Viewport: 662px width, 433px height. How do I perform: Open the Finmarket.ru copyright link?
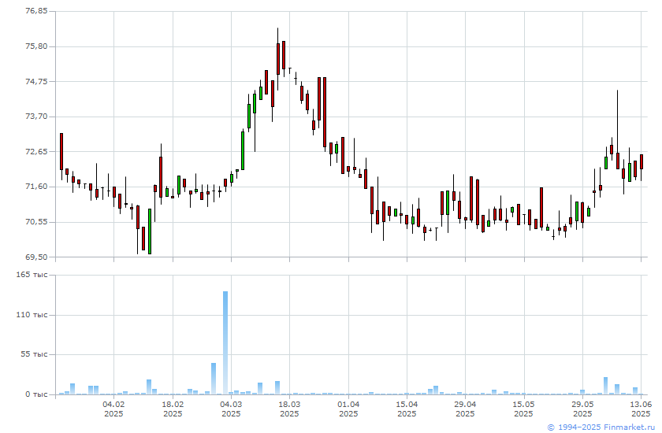tap(602, 427)
